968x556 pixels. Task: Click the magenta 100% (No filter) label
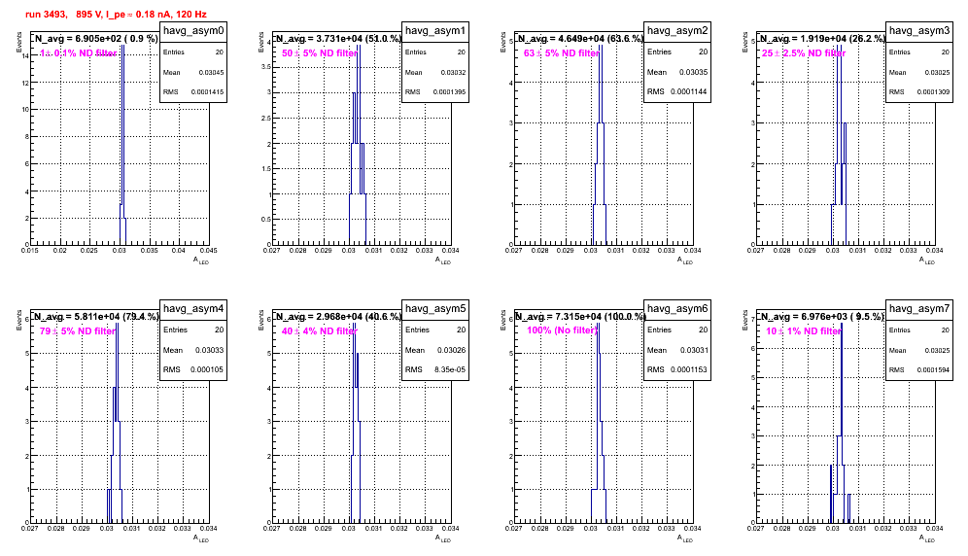(563, 331)
